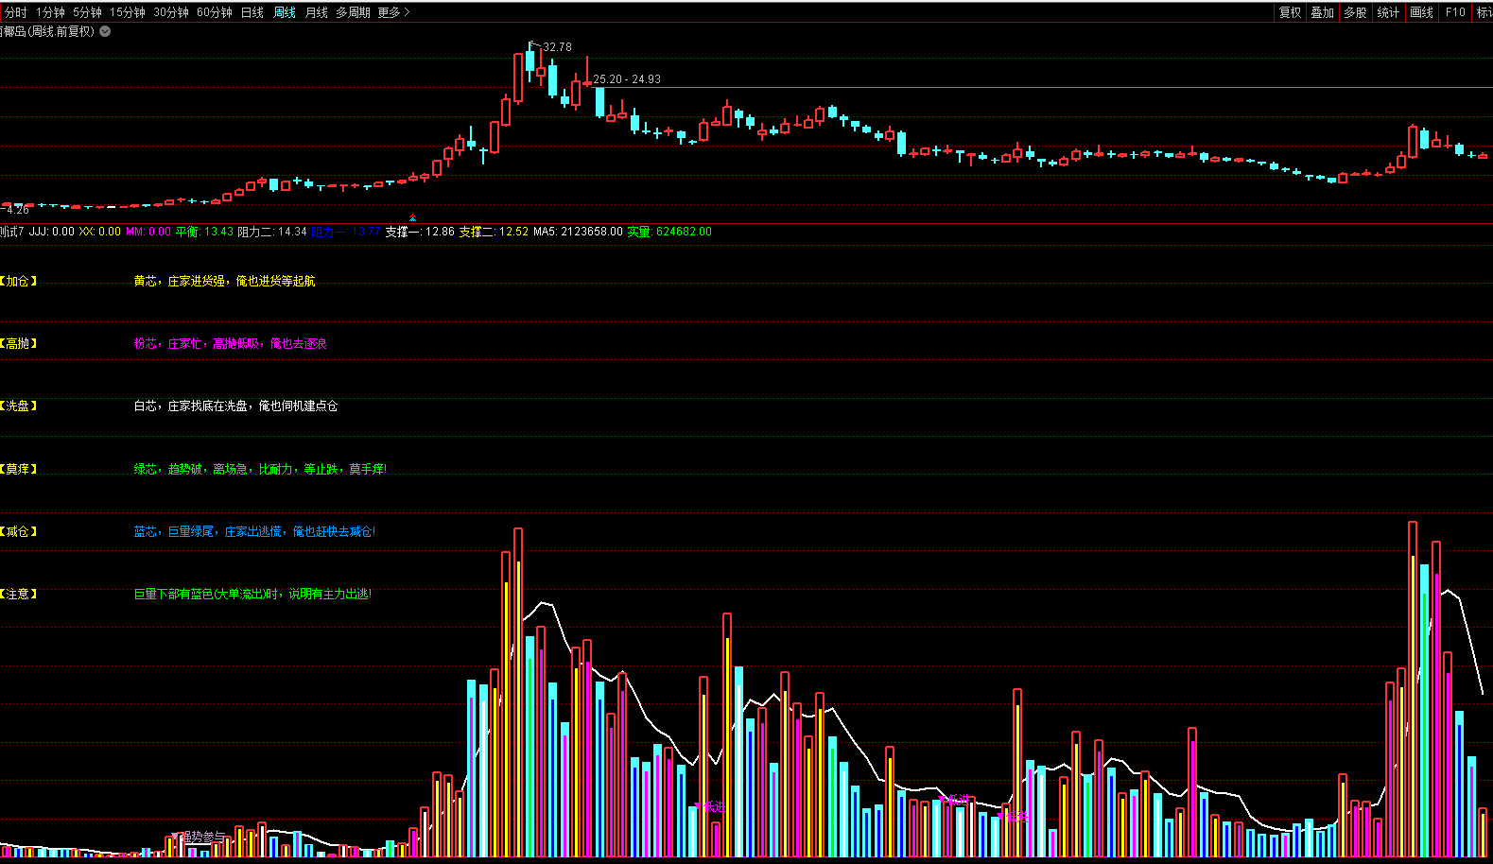Open the 多周期 multi-period view
Screen dimensions: 1493x864
tap(353, 12)
